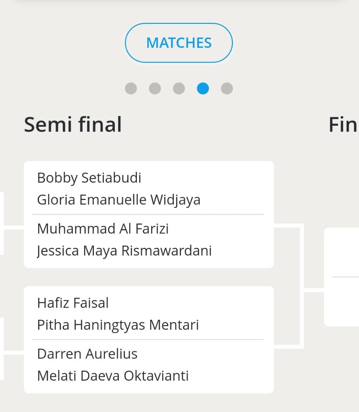Click the MATCHES button
This screenshot has height=412, width=359.
(179, 43)
